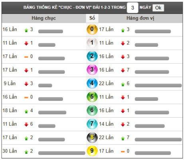Click the Hàng đơn vị column header
This screenshot has height=160, width=184.
click(x=140, y=18)
